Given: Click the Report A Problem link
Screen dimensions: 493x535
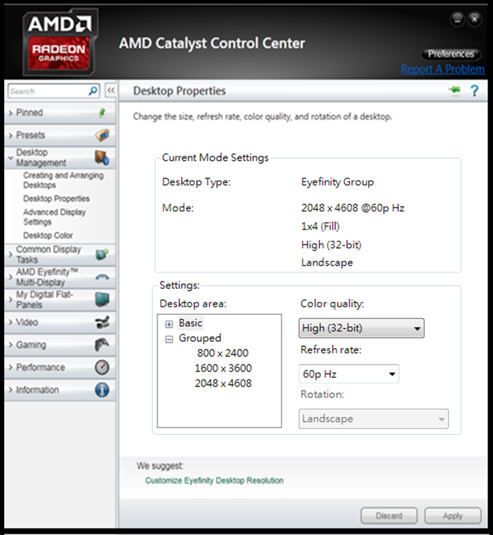Looking at the screenshot, I should pyautogui.click(x=443, y=69).
